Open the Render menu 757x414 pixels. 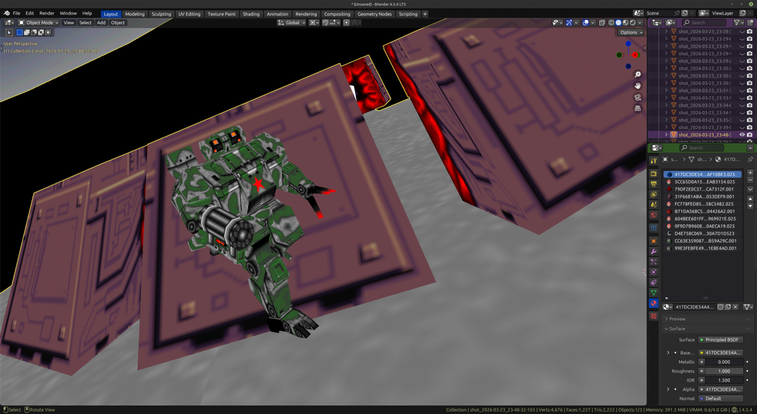[x=47, y=13]
